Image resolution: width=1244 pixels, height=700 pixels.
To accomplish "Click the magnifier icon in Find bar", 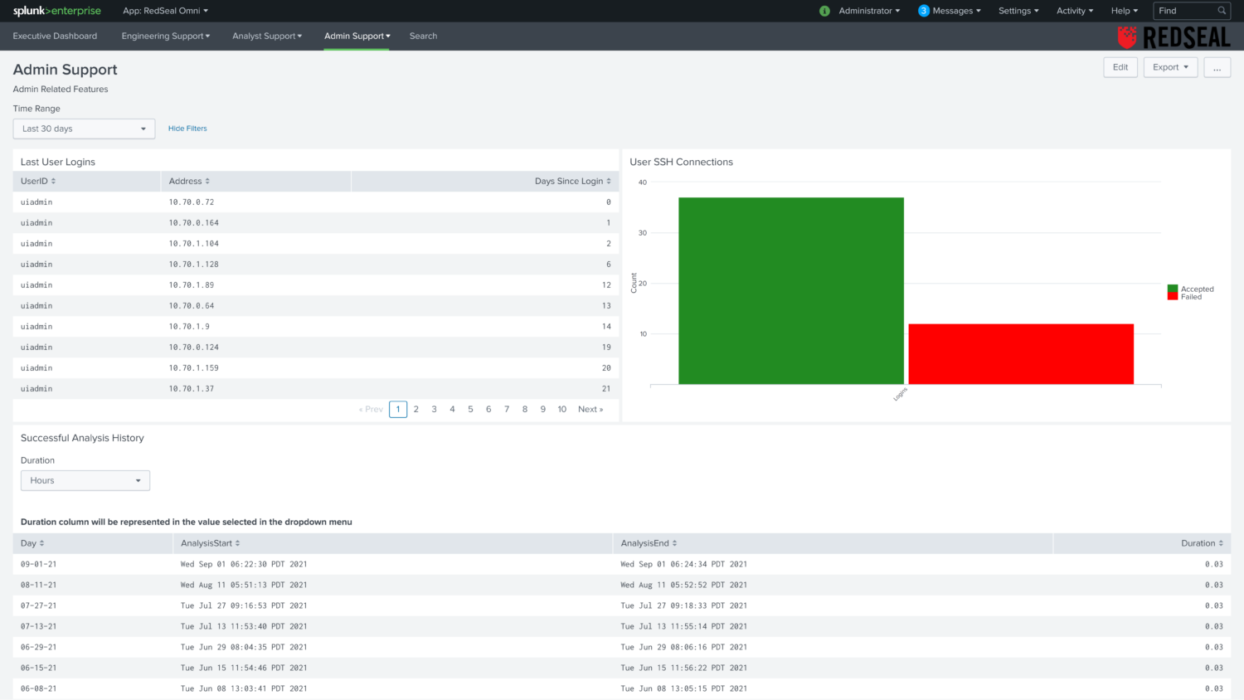I will pyautogui.click(x=1221, y=11).
